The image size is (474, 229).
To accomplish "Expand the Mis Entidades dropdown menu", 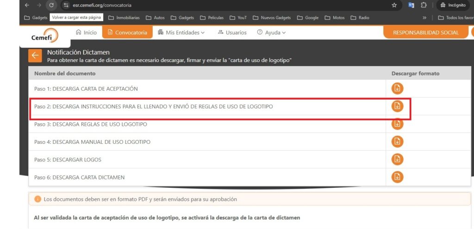I will [x=181, y=32].
